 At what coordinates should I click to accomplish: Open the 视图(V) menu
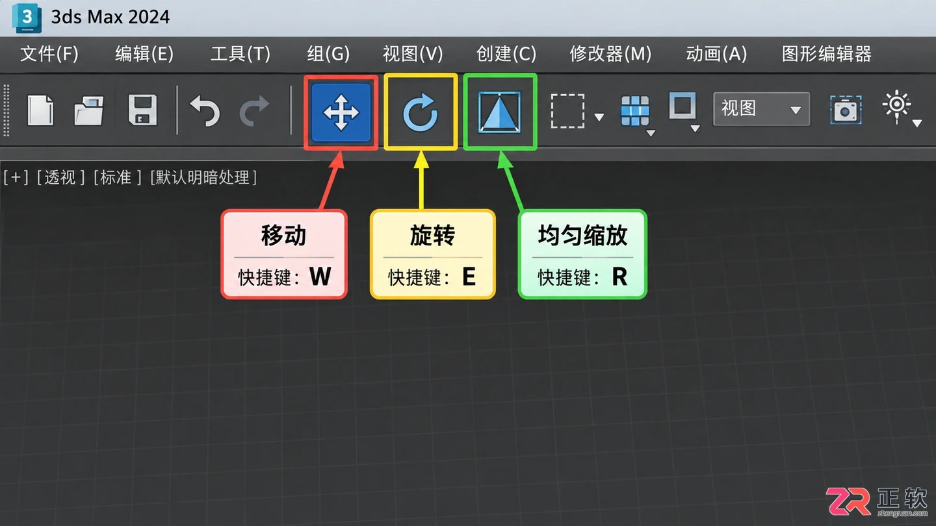pyautogui.click(x=413, y=54)
